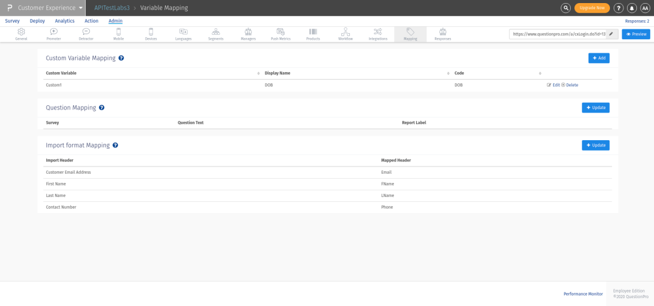Click the search magnifier icon
The width and height of the screenshot is (654, 306).
(x=566, y=8)
